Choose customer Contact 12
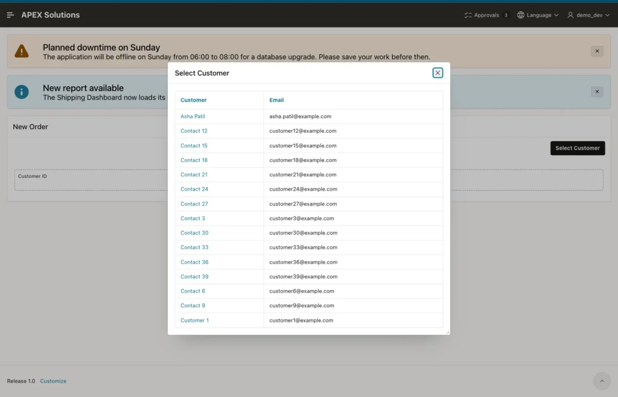This screenshot has width=618, height=397. [194, 131]
